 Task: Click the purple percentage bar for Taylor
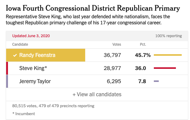pyautogui.click(x=156, y=81)
